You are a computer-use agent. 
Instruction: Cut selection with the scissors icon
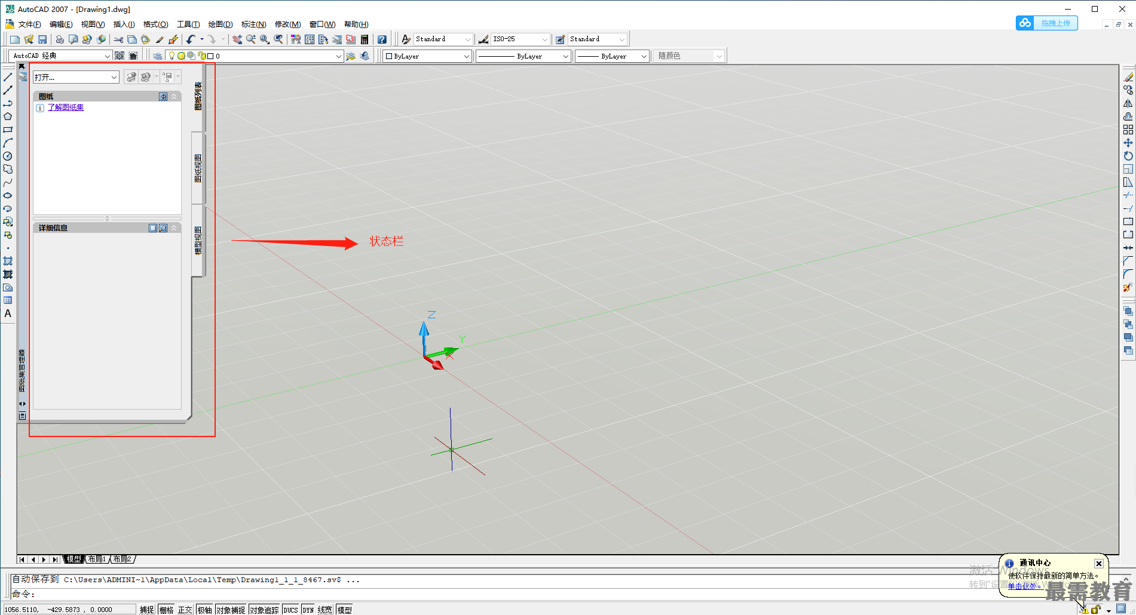pos(118,39)
